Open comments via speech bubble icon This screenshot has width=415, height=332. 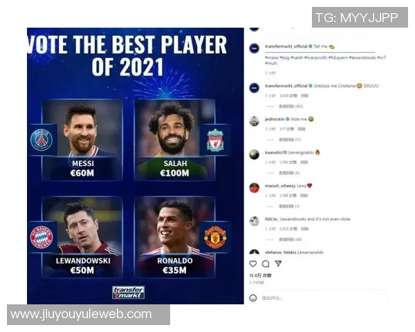266,264
